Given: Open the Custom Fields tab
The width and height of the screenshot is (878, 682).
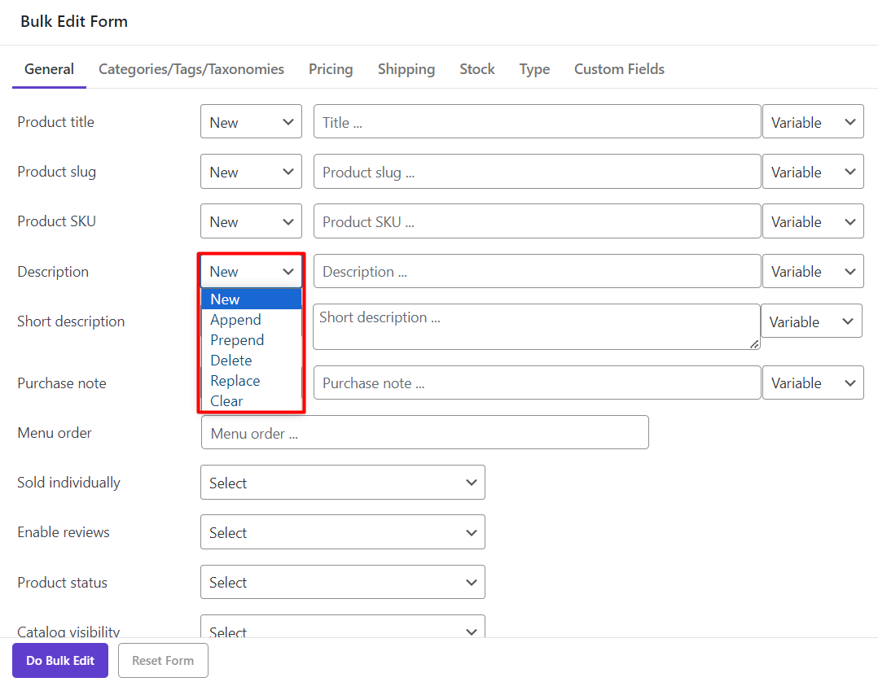Looking at the screenshot, I should point(619,69).
